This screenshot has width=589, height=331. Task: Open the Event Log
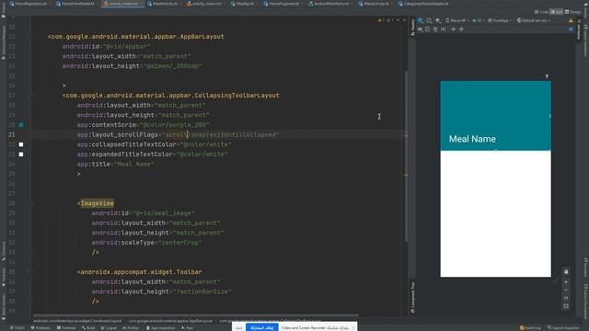pyautogui.click(x=530, y=328)
